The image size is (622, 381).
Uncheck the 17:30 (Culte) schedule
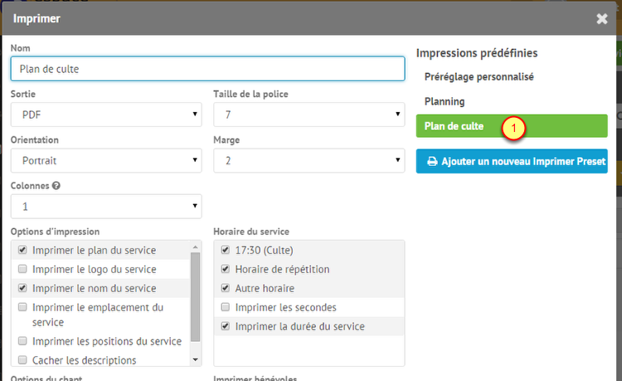tap(225, 250)
